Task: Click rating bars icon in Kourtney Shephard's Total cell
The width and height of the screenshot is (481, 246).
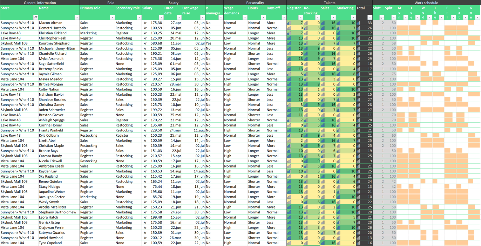Action: [x=358, y=43]
